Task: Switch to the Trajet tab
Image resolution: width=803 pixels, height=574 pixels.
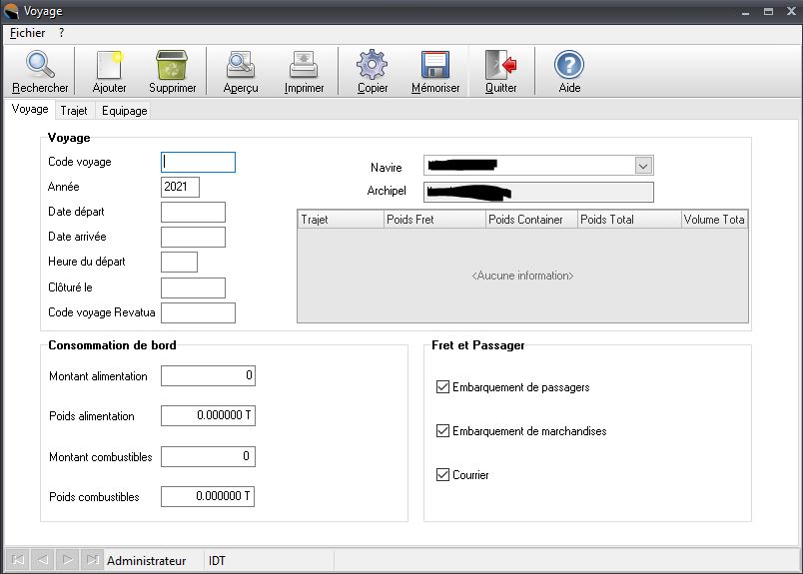Action: click(x=74, y=111)
